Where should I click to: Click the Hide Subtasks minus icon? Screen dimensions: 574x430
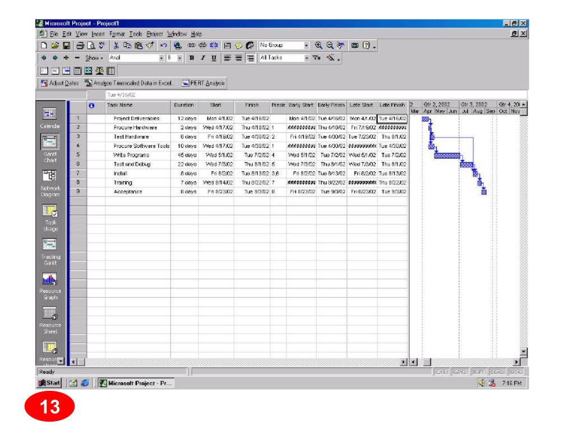click(x=77, y=58)
